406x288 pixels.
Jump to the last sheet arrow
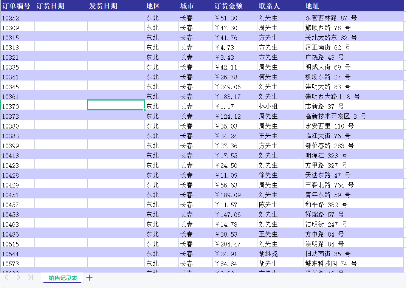point(31,278)
